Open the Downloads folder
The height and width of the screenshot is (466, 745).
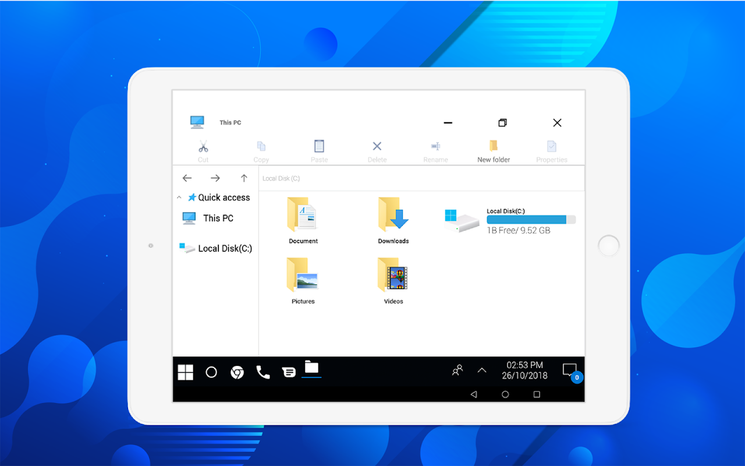(393, 221)
